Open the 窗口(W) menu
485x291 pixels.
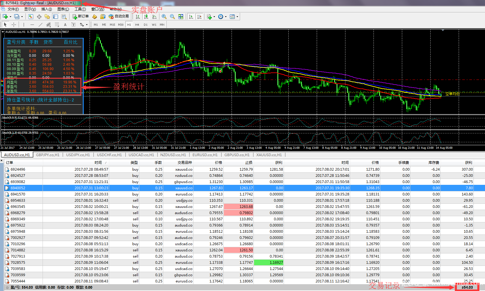tap(98, 9)
